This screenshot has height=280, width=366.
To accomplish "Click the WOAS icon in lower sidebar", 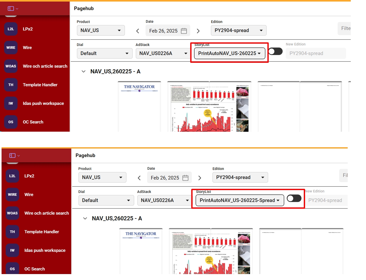I will pos(12,213).
